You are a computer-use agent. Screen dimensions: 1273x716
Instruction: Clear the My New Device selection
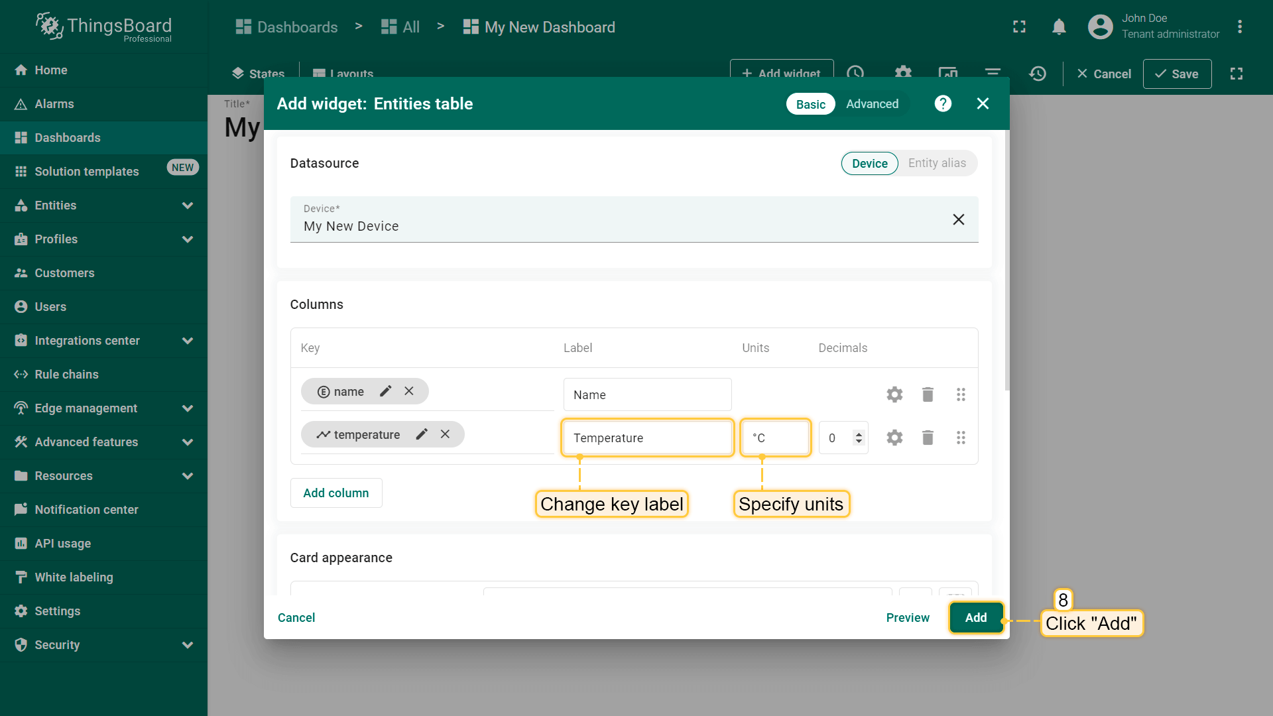[x=958, y=219]
